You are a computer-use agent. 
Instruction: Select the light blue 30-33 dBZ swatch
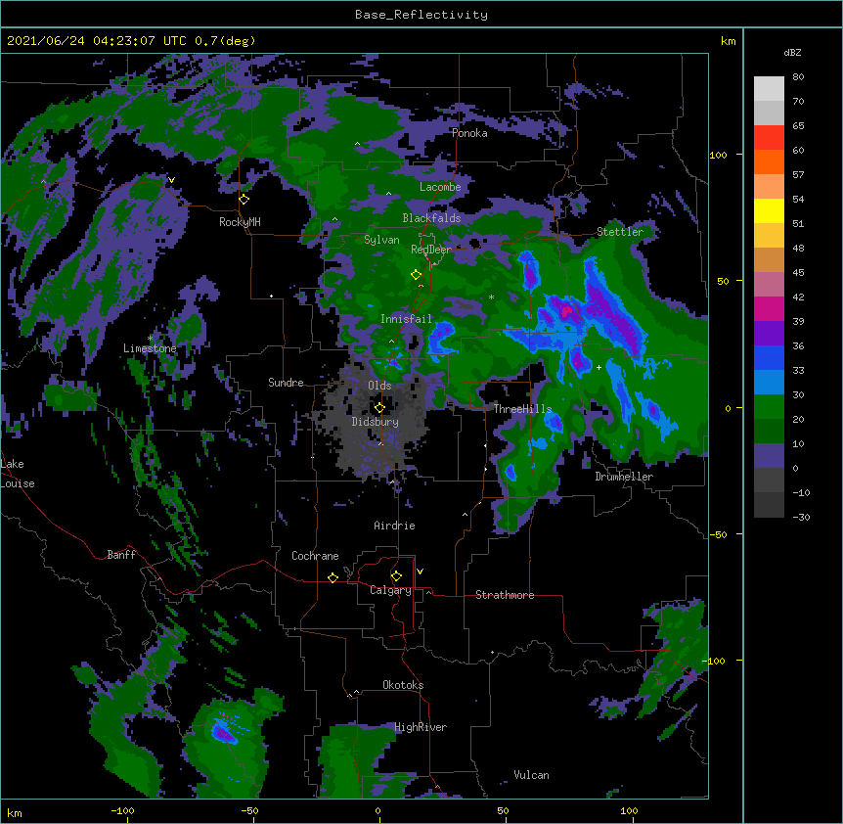[x=769, y=383]
